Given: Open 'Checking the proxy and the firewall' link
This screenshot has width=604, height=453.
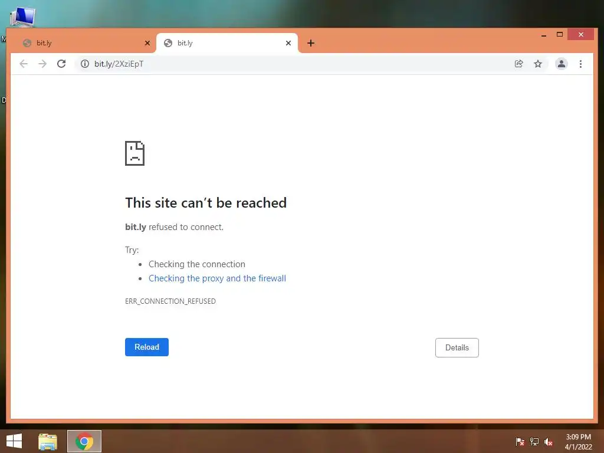Looking at the screenshot, I should coord(217,278).
